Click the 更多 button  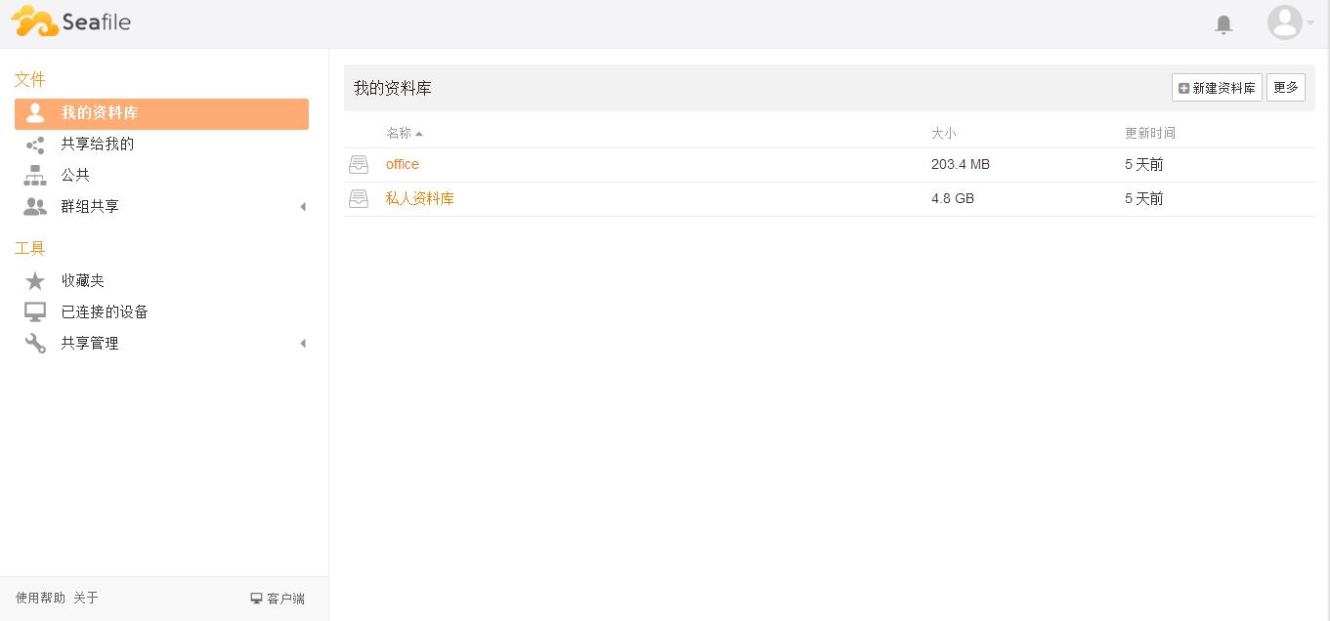[x=1286, y=88]
